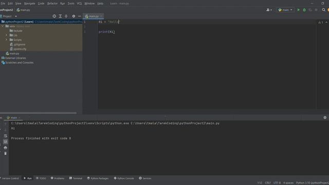Open the Refactor menu
The width and height of the screenshot is (329, 185).
click(x=52, y=4)
